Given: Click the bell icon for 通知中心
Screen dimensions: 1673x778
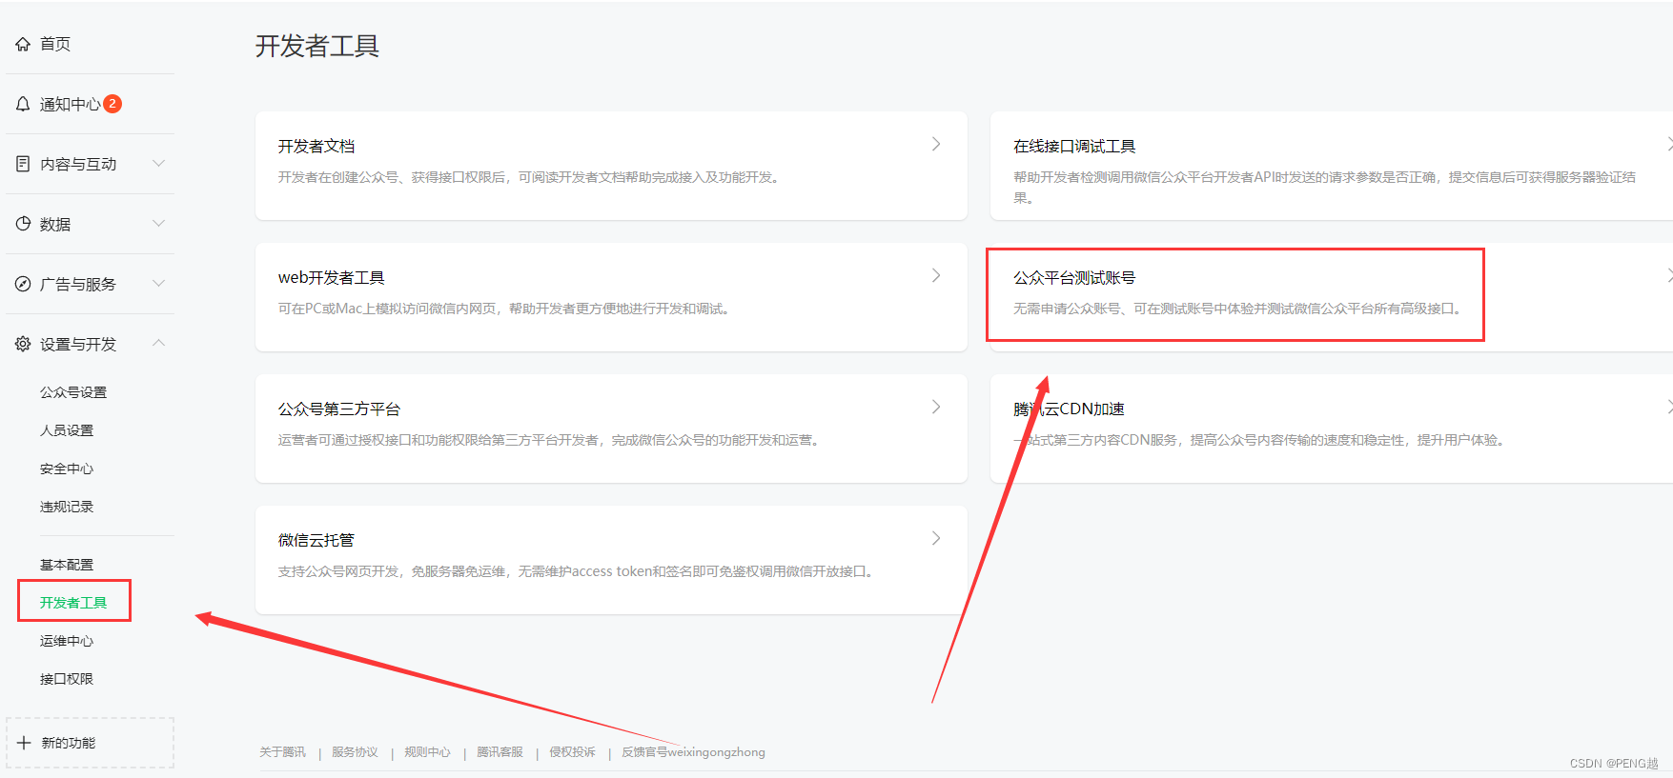Looking at the screenshot, I should [23, 104].
